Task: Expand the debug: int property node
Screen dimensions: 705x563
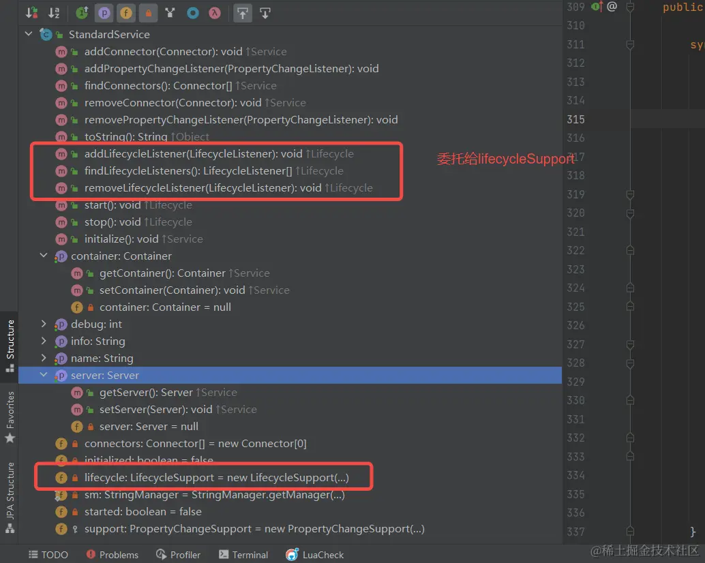Action: [x=44, y=324]
